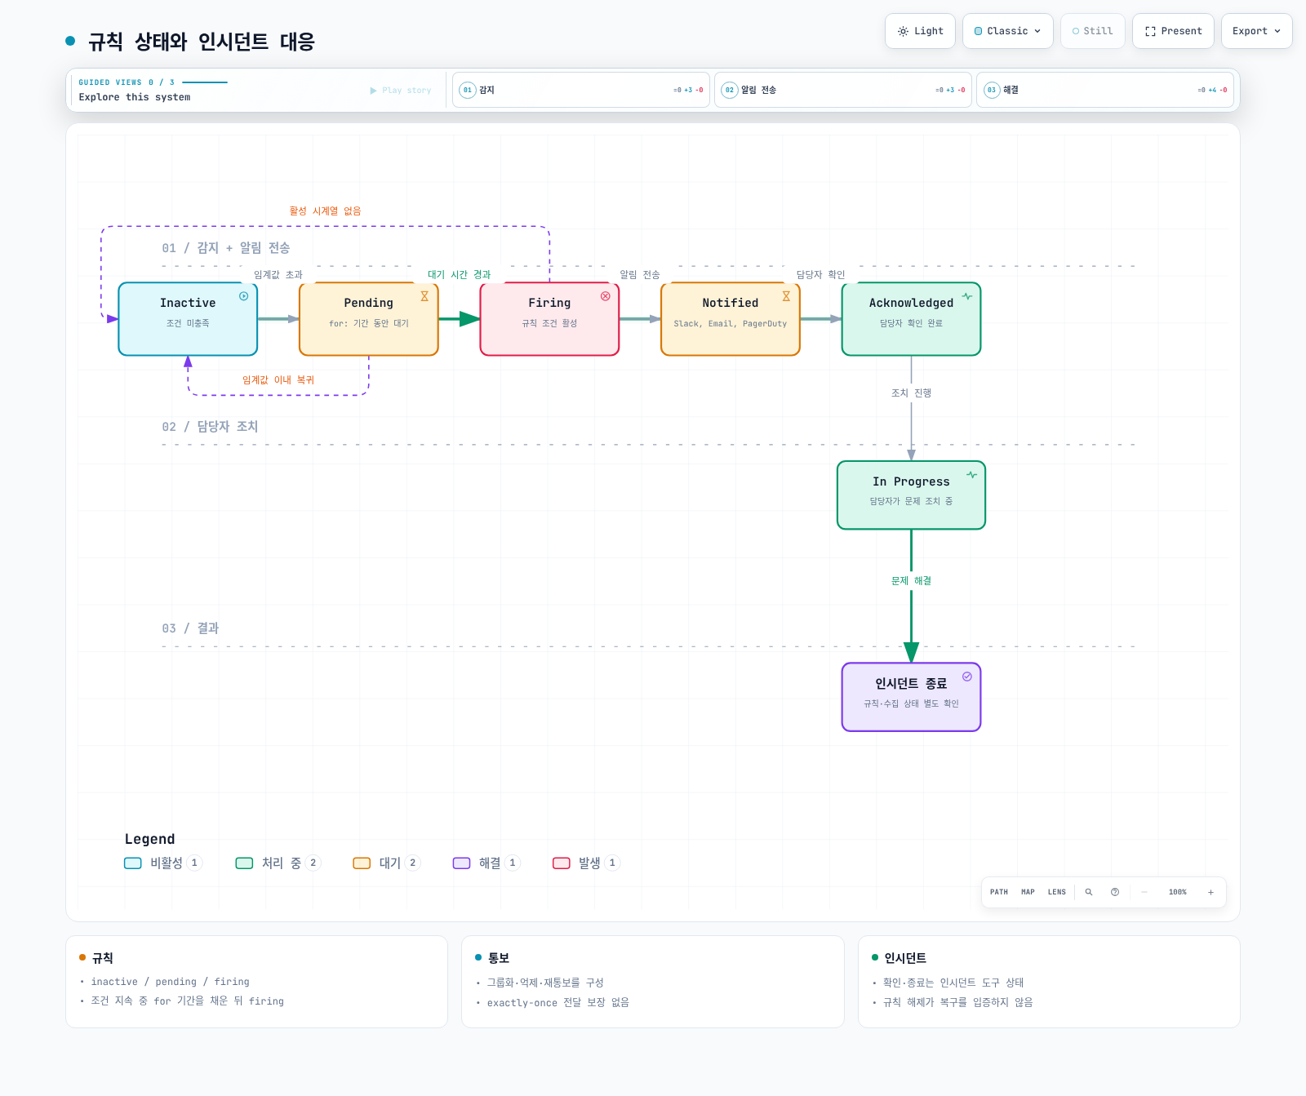The width and height of the screenshot is (1306, 1096).
Task: Click the 조치 진행 edge label
Action: tap(911, 393)
